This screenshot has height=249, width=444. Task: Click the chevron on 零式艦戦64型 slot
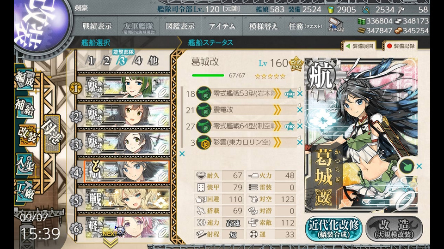pos(277,126)
